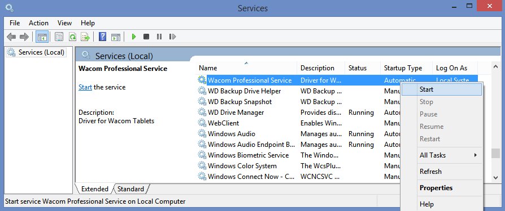Open the blue Help question-mark icon
The width and height of the screenshot is (505, 211).
click(102, 37)
